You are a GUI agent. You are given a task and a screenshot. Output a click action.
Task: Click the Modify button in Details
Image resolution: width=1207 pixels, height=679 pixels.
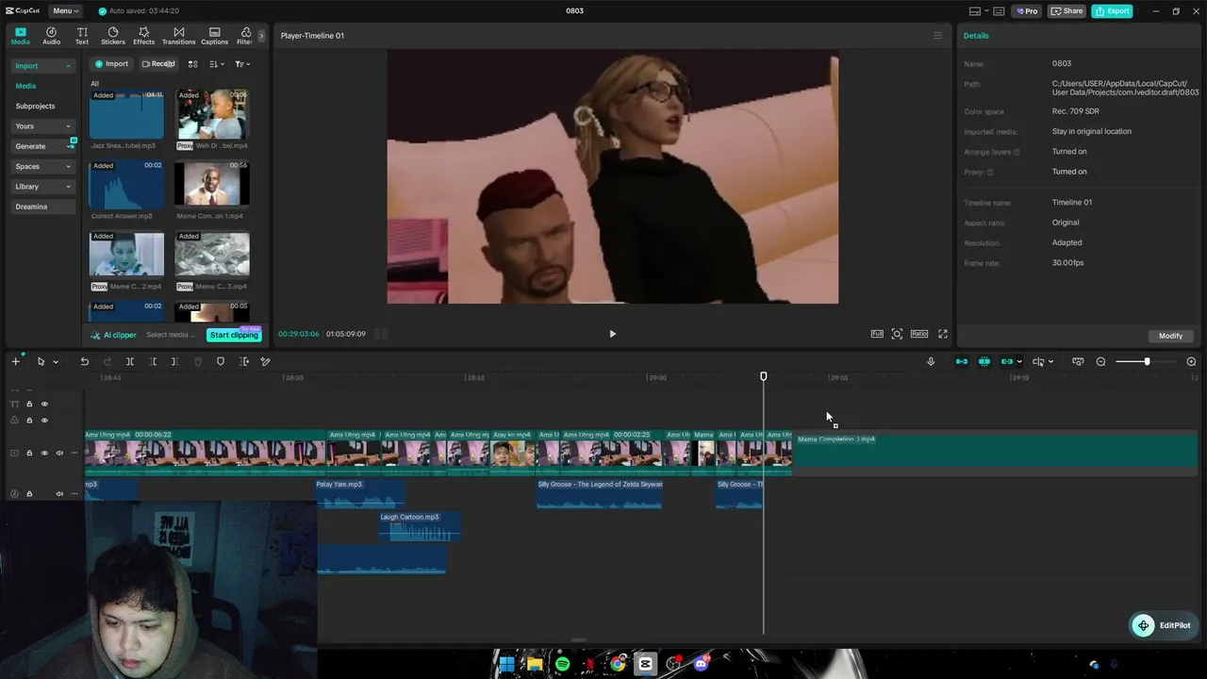pyautogui.click(x=1170, y=336)
